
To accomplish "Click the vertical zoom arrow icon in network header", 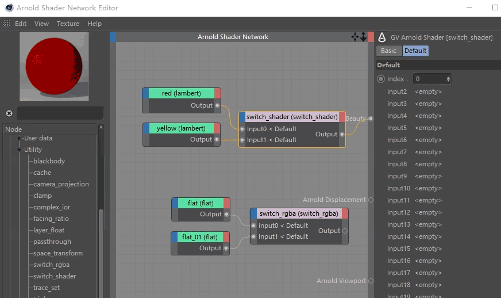I will point(363,37).
